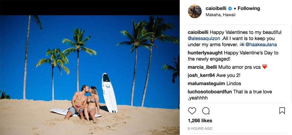Open hunterlysaught commenter profile
Screen dimensions: 292x135
coord(205,53)
